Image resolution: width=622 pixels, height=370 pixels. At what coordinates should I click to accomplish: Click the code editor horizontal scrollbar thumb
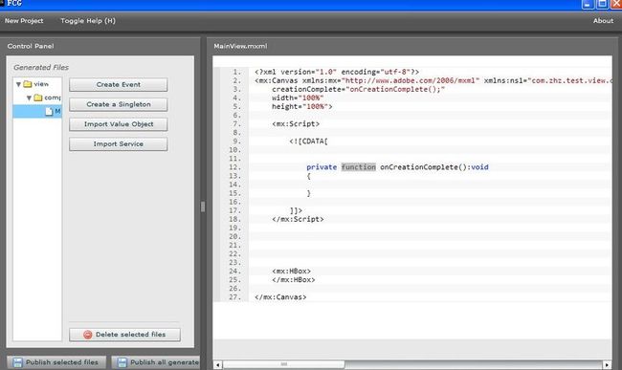point(283,364)
